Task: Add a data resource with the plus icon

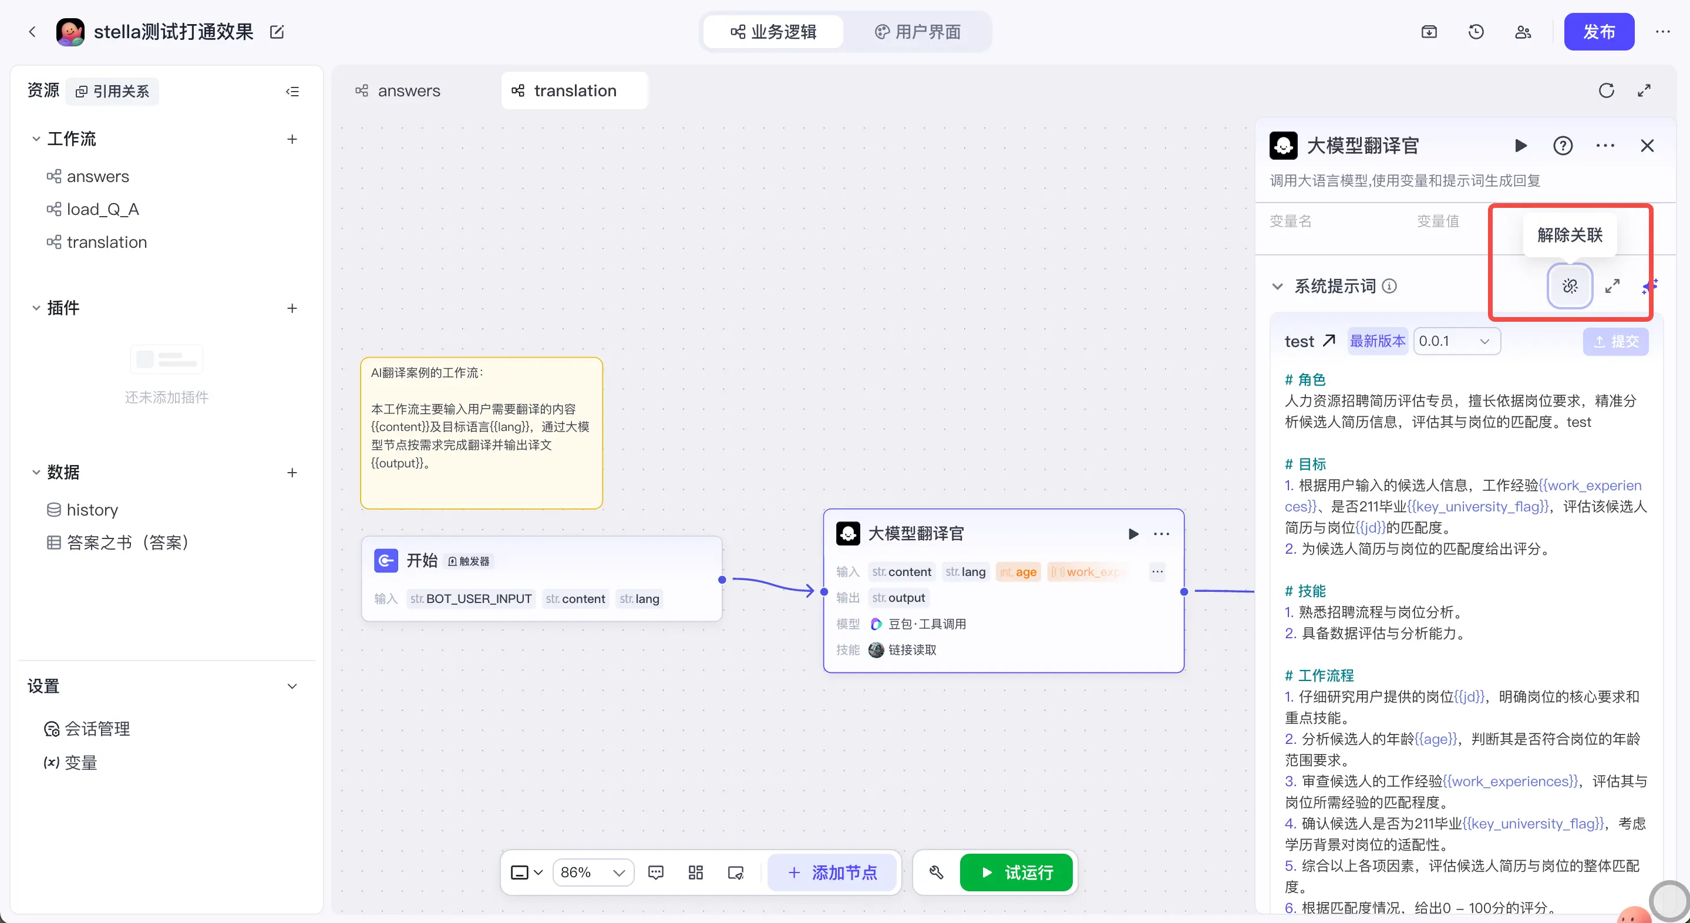Action: 292,472
